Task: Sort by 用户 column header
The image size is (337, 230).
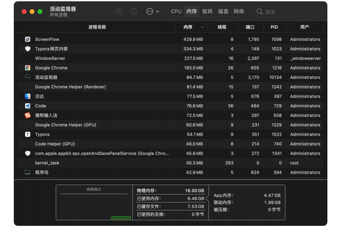Action: 304,27
